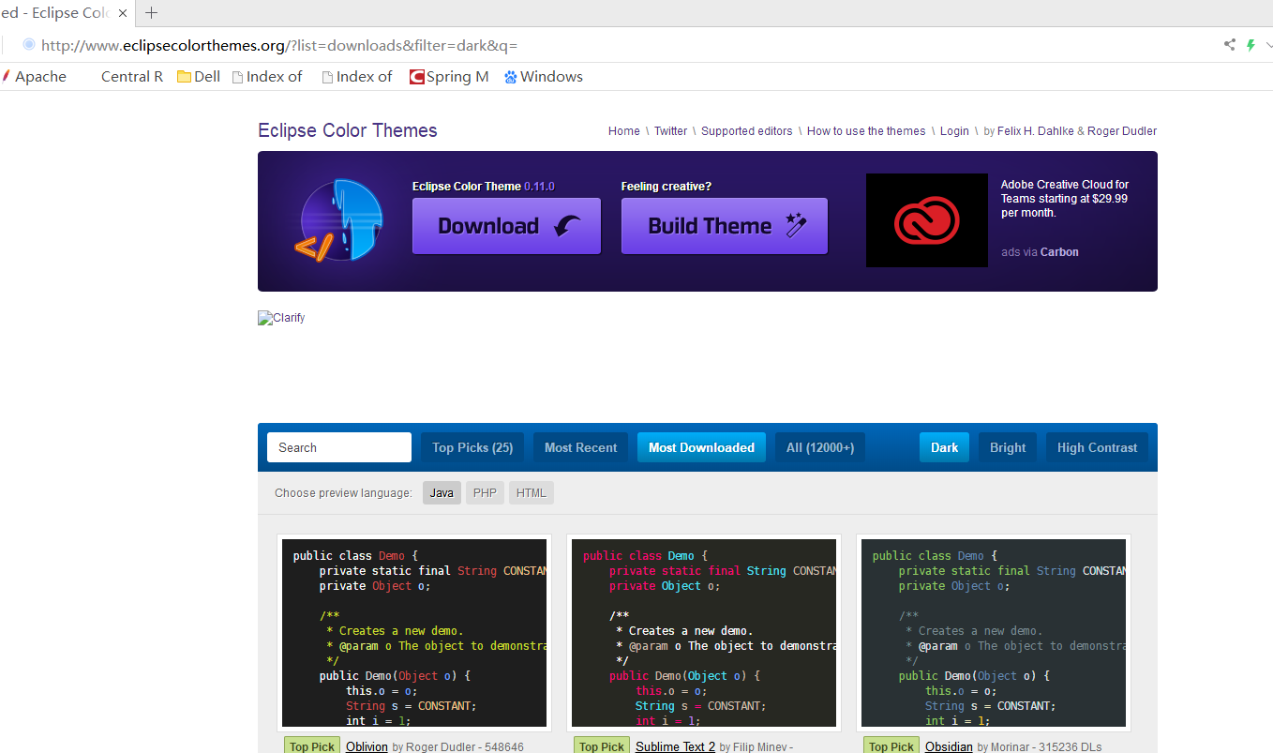The height and width of the screenshot is (753, 1273).
Task: Open the Apache bookmark
Action: coord(35,77)
